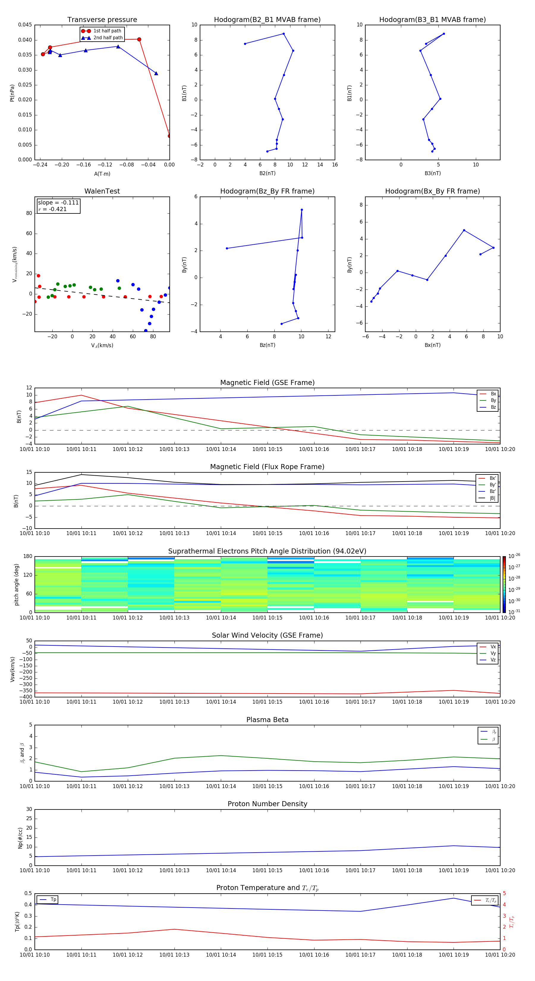Click the 'WalenTest' plot title

(102, 191)
